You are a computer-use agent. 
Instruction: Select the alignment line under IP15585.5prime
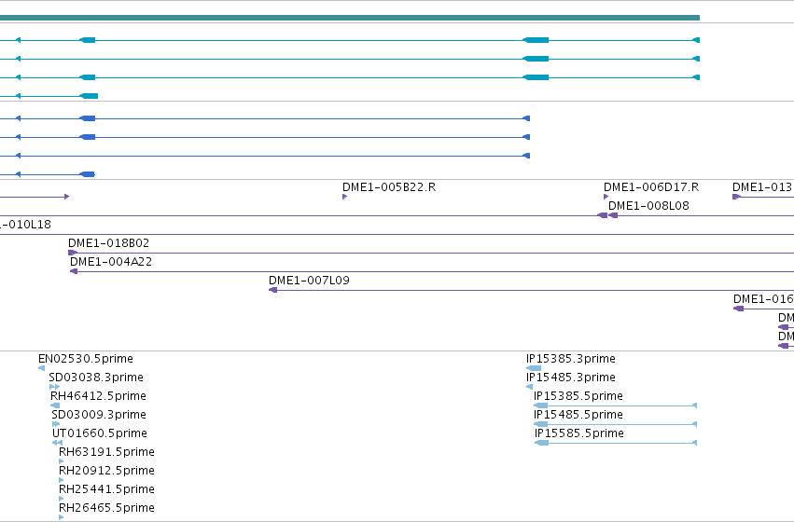pyautogui.click(x=616, y=443)
